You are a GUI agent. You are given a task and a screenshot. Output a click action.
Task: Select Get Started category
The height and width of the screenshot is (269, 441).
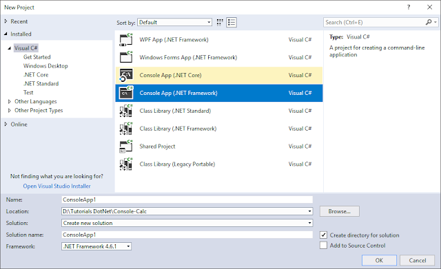[x=37, y=57]
